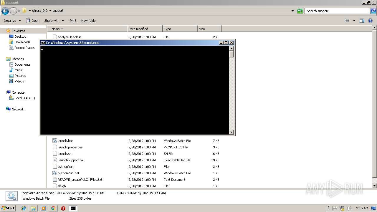
Task: Open the Start menu
Action: click(x=8, y=208)
